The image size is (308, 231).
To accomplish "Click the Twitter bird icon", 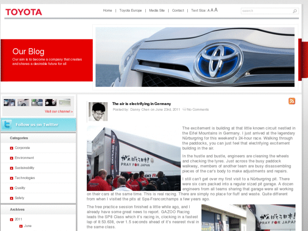I will tap(7, 125).
